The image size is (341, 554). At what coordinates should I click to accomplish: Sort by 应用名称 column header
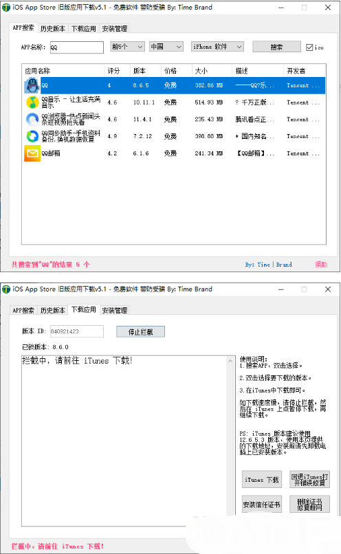63,71
